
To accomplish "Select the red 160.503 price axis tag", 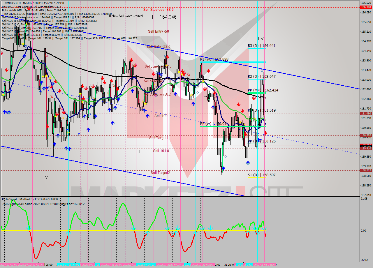I will coord(366,135).
